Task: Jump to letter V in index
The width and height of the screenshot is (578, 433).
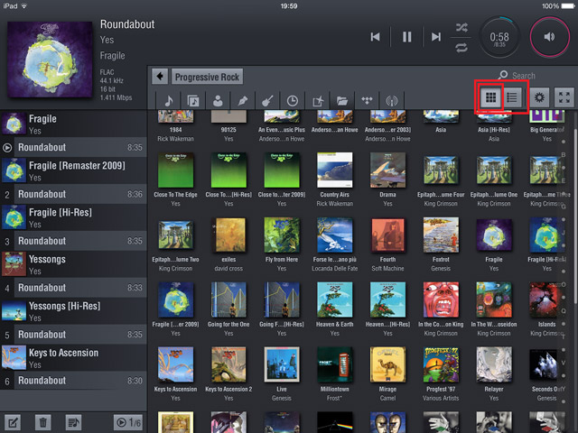Action: [564, 363]
